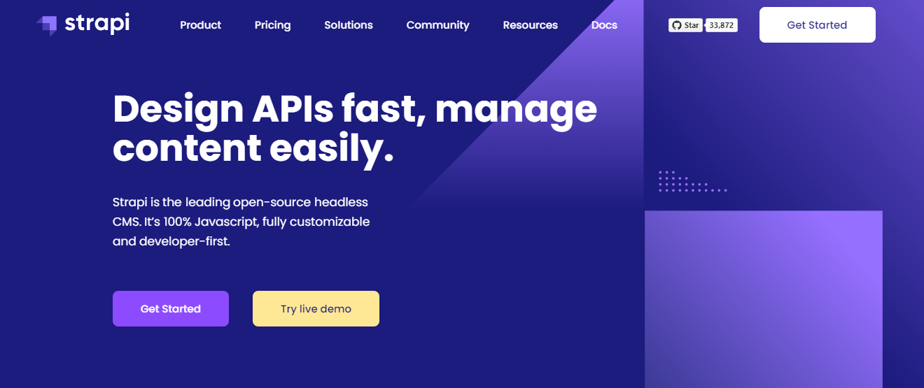Open the Community navigation menu
The width and height of the screenshot is (924, 388).
point(437,25)
